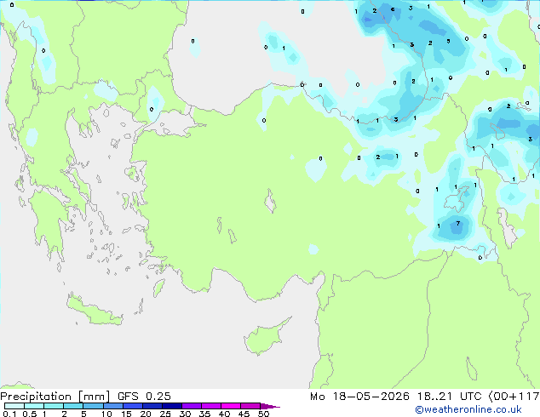Click the '(00+117' forecast offset text

(514, 397)
